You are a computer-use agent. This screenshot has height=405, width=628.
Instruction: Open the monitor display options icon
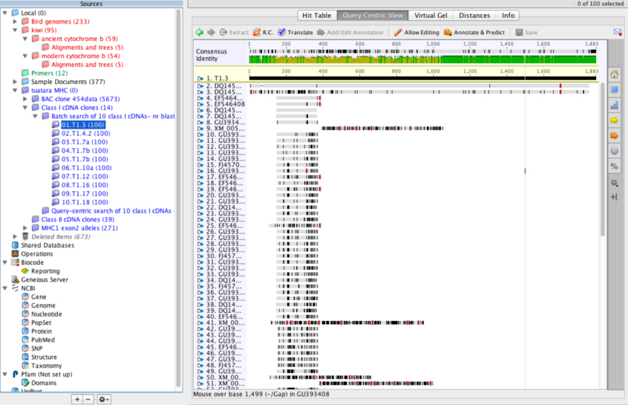tap(614, 90)
